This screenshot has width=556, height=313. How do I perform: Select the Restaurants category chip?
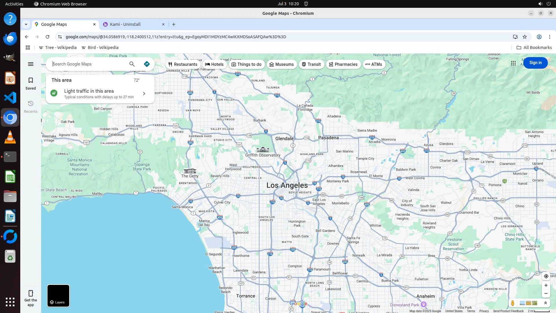pyautogui.click(x=183, y=64)
